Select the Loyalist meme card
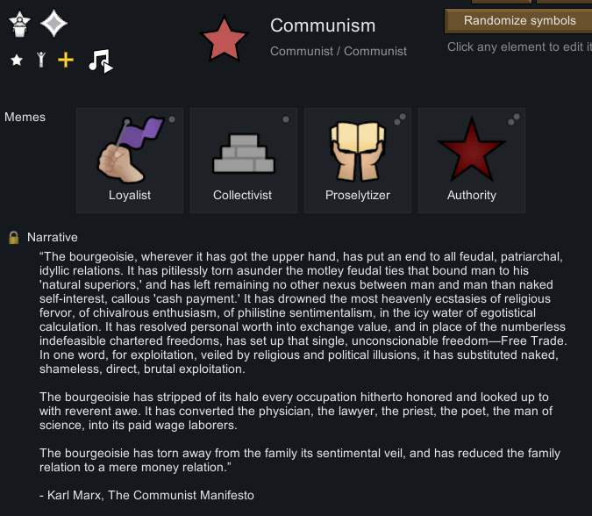 pyautogui.click(x=130, y=161)
